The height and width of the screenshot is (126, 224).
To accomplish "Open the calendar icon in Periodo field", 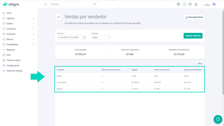I will [84, 37].
